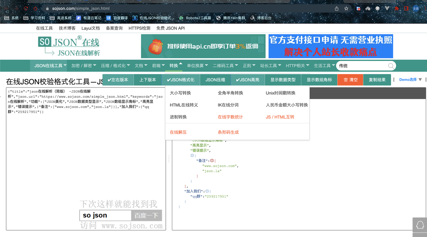427x237 pixels.
Task: Select 大小写转换 from the menu
Action: [180, 93]
